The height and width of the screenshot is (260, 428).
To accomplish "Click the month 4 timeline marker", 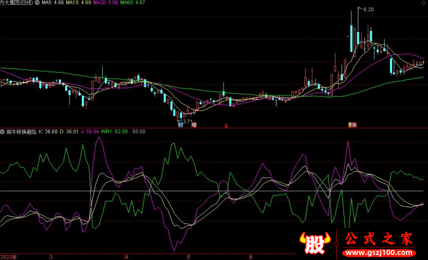I will tap(126, 257).
